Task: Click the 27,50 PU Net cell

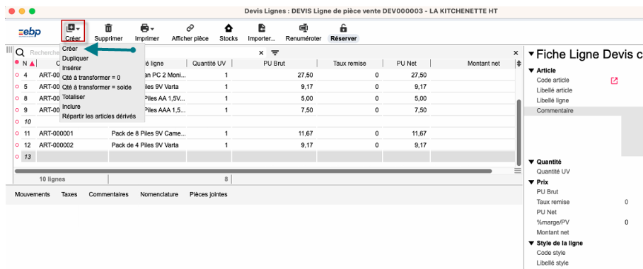Action: (x=407, y=76)
